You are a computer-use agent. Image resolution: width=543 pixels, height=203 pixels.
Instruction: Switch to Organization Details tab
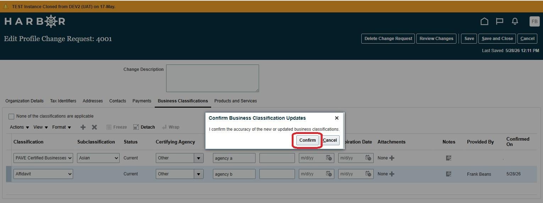point(24,101)
